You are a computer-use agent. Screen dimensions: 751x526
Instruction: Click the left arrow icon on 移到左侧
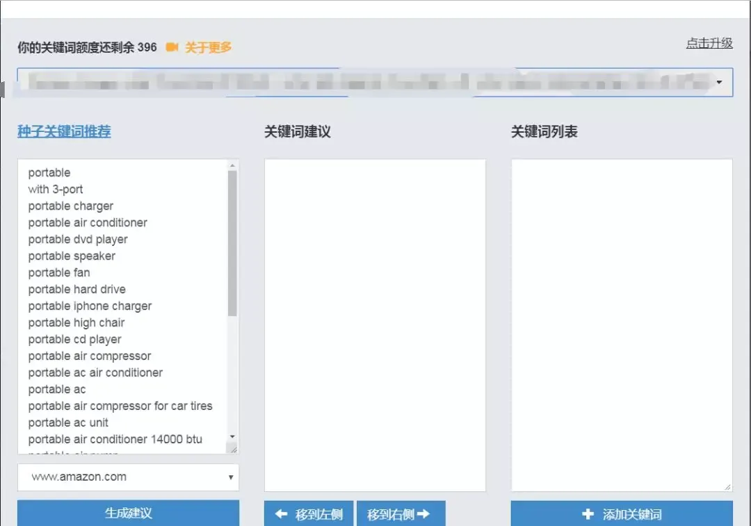pos(281,514)
